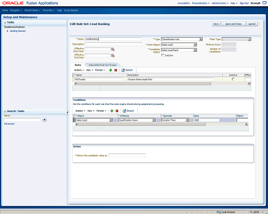
Task: Open the Navigator menu
Action: coord(16,10)
